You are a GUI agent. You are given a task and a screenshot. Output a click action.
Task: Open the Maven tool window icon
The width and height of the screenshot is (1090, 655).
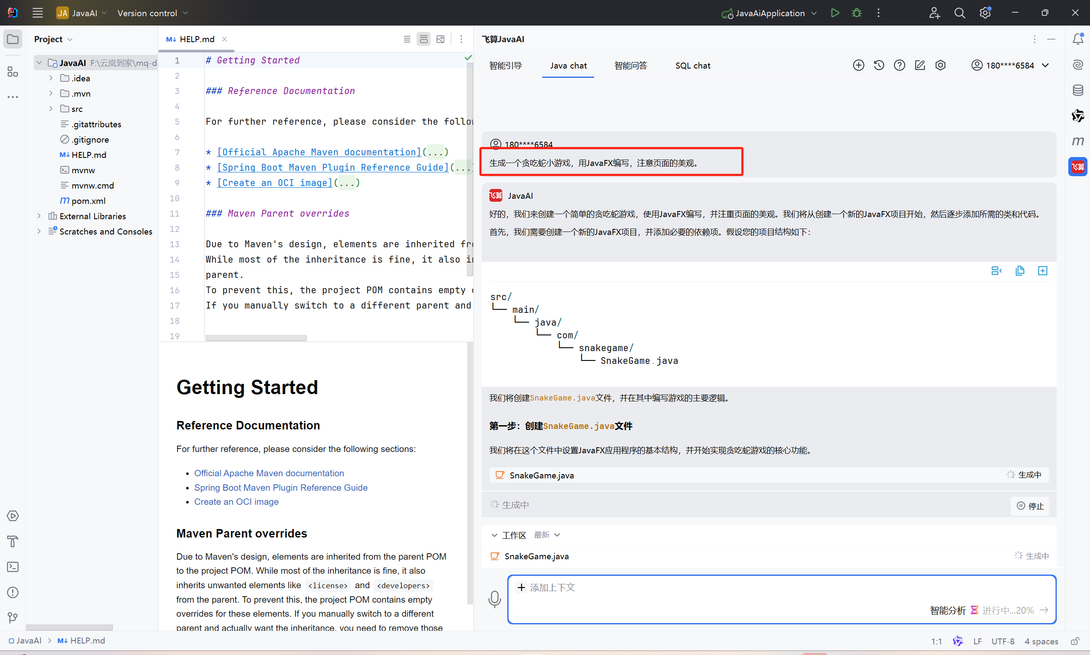pyautogui.click(x=1078, y=141)
